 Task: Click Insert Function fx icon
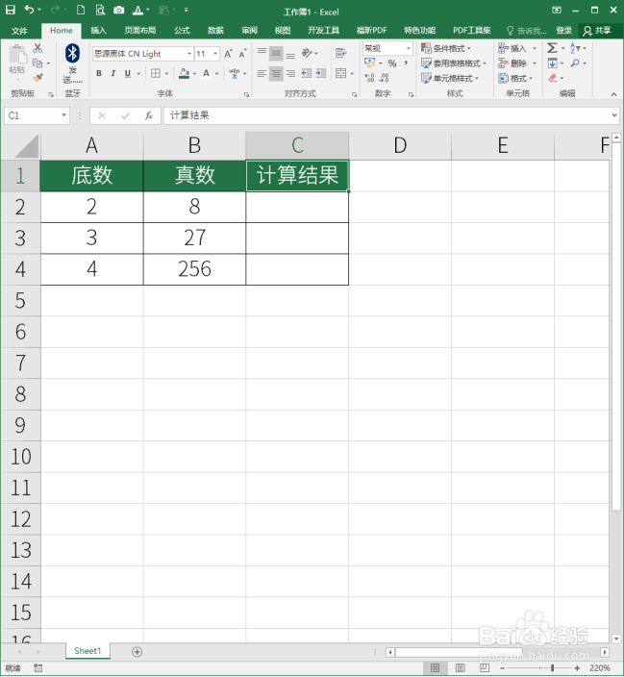[x=149, y=115]
